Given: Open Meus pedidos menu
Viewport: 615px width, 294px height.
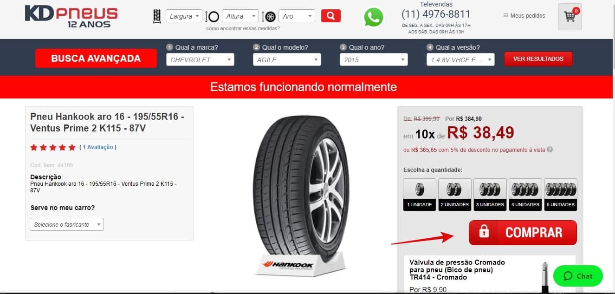Looking at the screenshot, I should pos(524,16).
